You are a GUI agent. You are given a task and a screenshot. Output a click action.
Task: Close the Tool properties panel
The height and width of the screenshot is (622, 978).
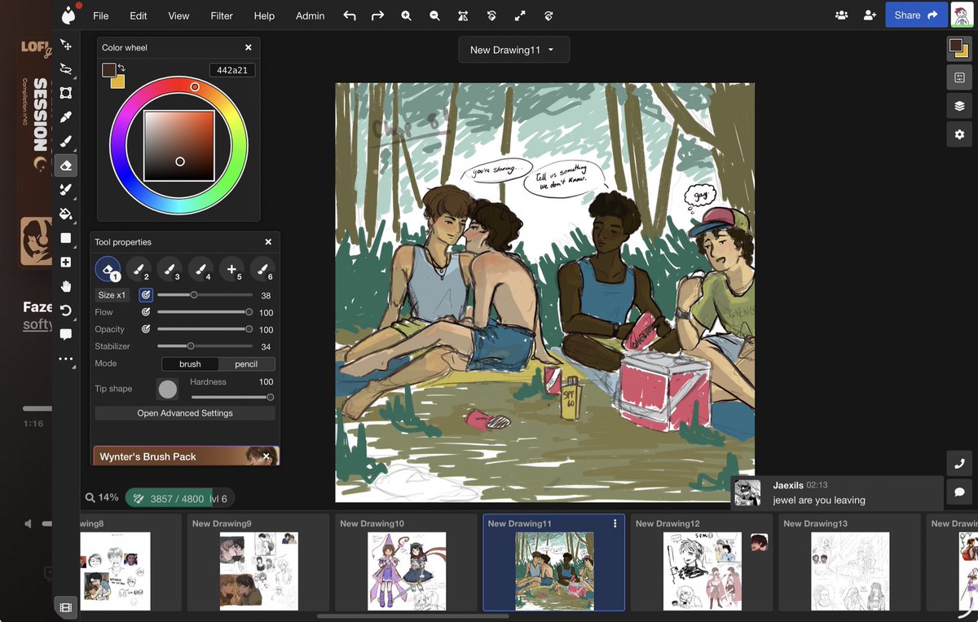pos(268,242)
